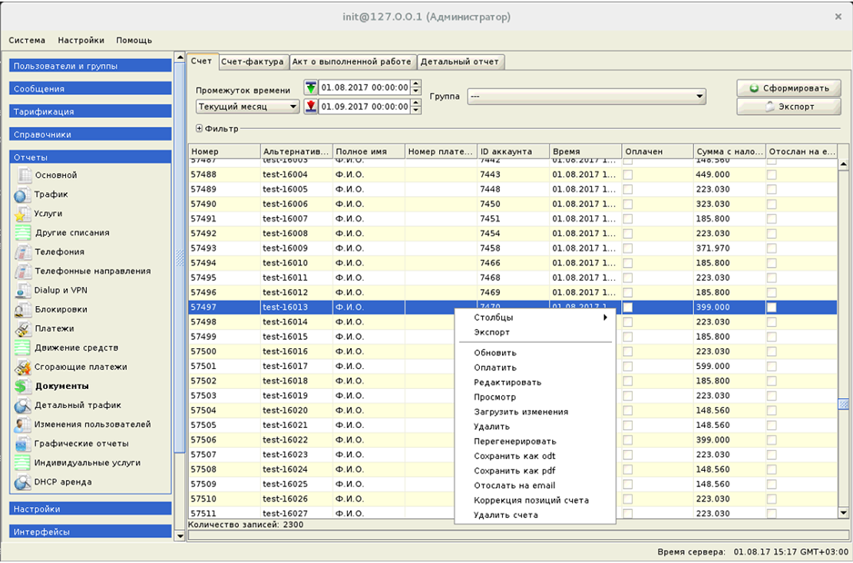Image resolution: width=853 pixels, height=563 pixels.
Task: Open the Группа dropdown list
Action: point(587,96)
